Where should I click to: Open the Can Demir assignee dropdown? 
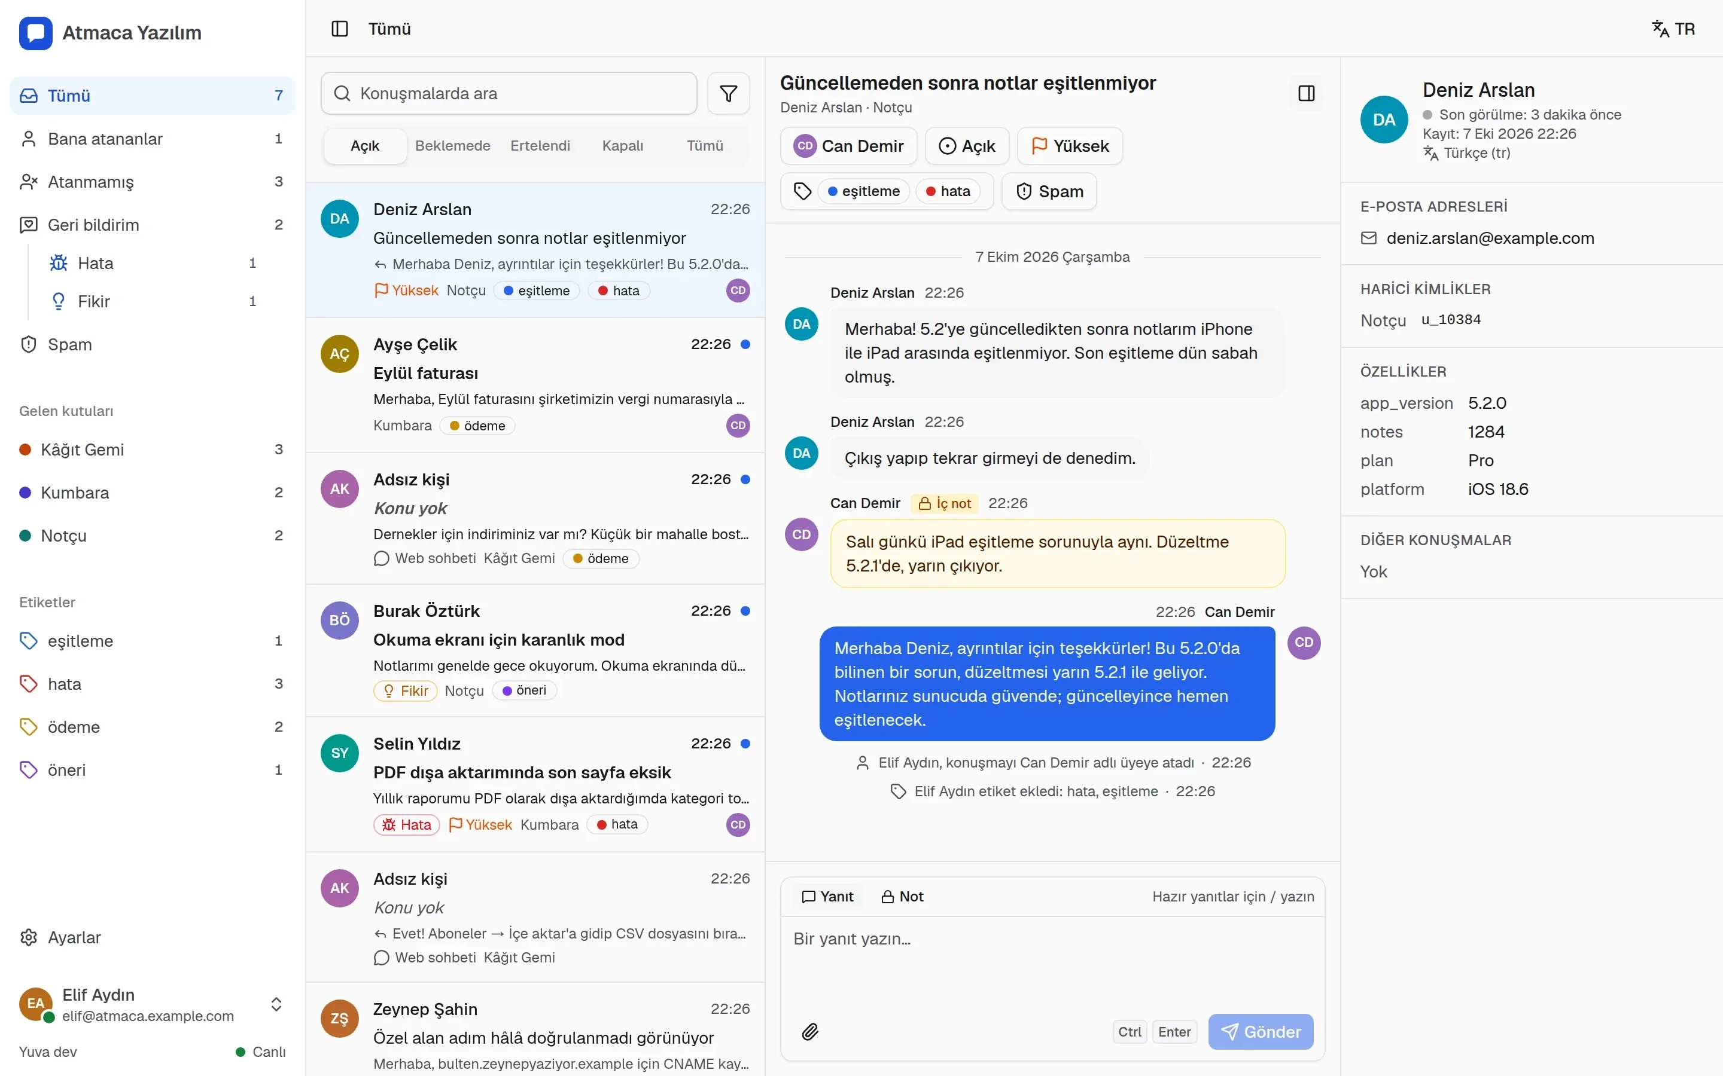848,146
